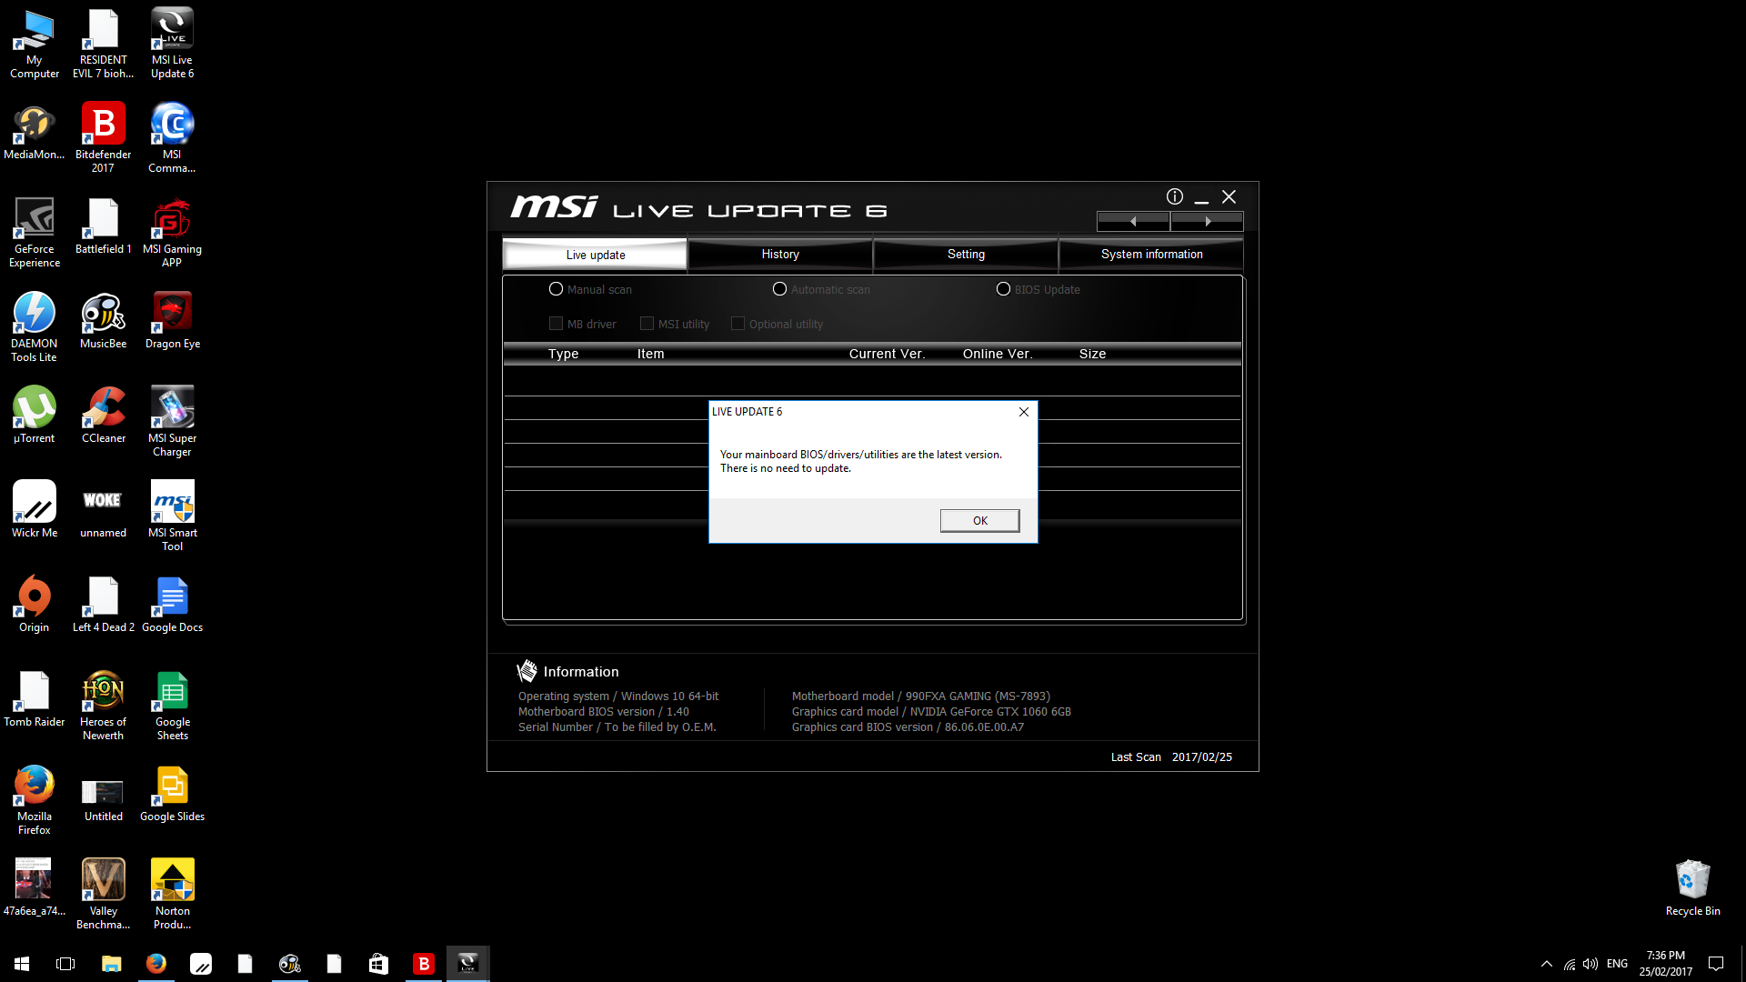Select the CCleaner desktop icon
The image size is (1746, 982).
coord(103,416)
